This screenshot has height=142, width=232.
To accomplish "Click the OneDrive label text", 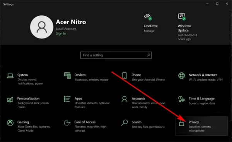I will 151,26.
